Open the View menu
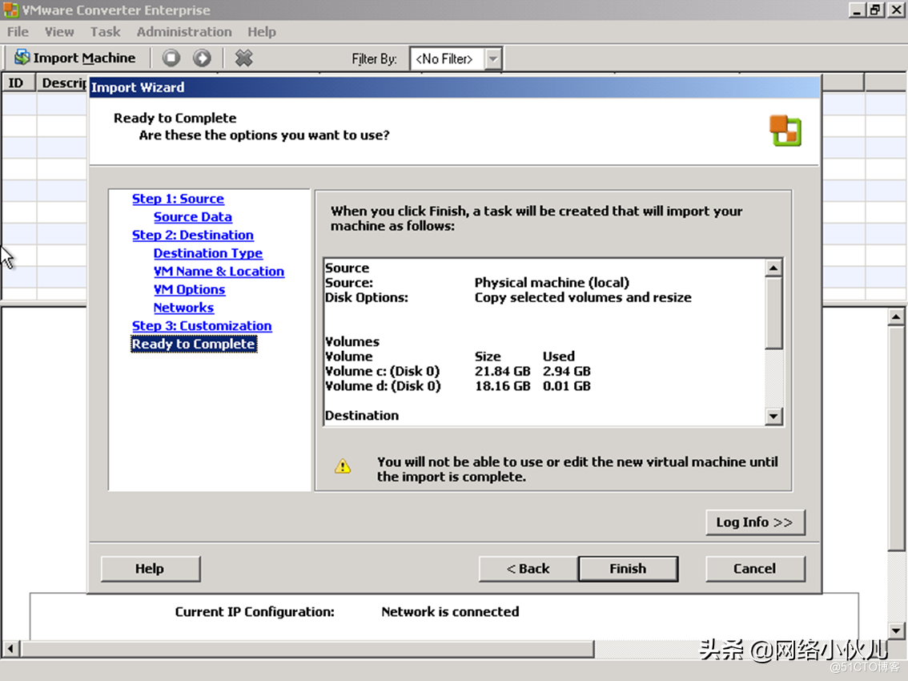The image size is (908, 681). point(59,32)
